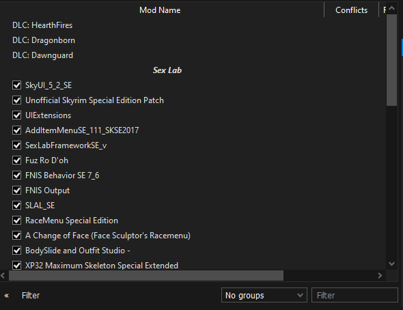The height and width of the screenshot is (310, 403).
Task: Click the vertical scrollbar thumb
Action: pyautogui.click(x=391, y=60)
